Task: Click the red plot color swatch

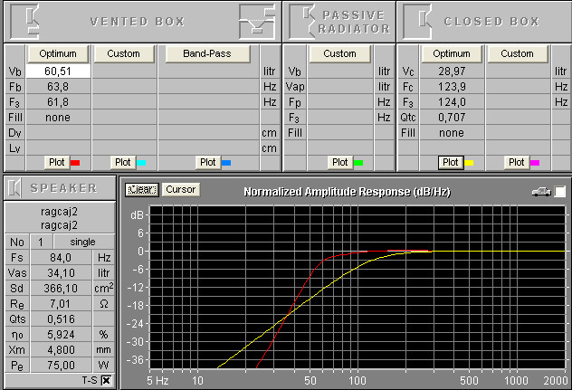Action: 75,163
